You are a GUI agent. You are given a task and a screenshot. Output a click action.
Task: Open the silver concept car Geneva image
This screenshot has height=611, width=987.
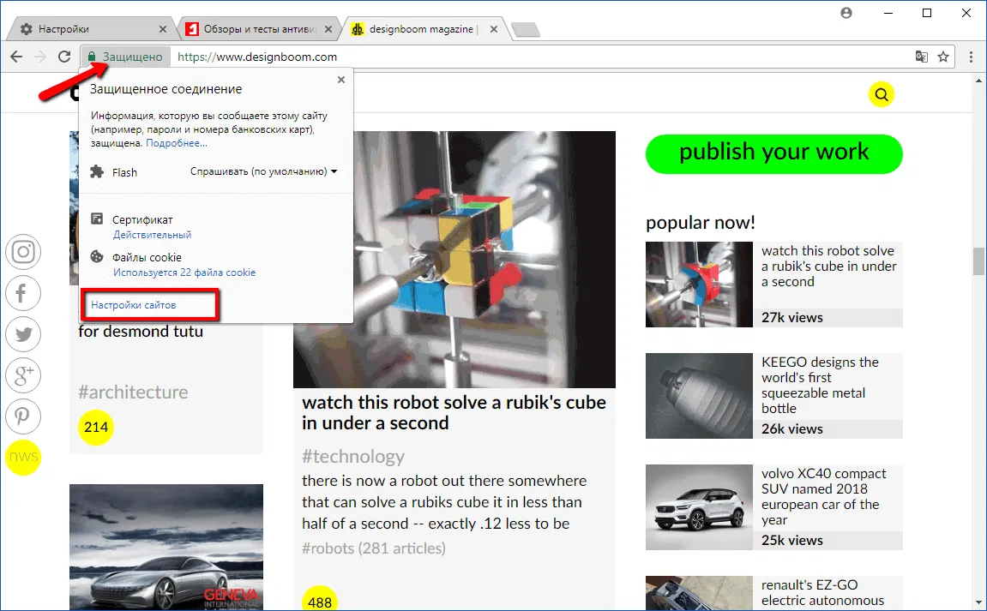tap(166, 548)
